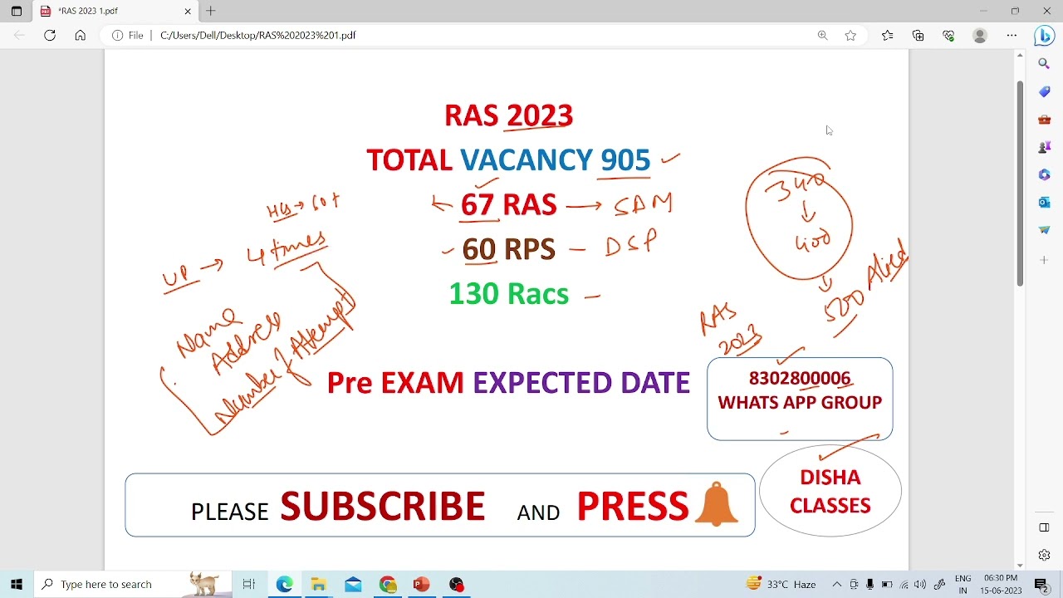
Task: Open Settings and more ellipsis menu
Action: coord(1012,35)
